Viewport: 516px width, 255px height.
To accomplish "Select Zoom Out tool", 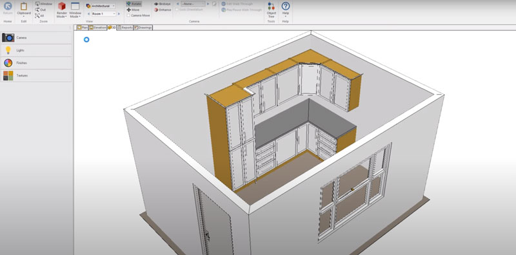I will tap(41, 10).
